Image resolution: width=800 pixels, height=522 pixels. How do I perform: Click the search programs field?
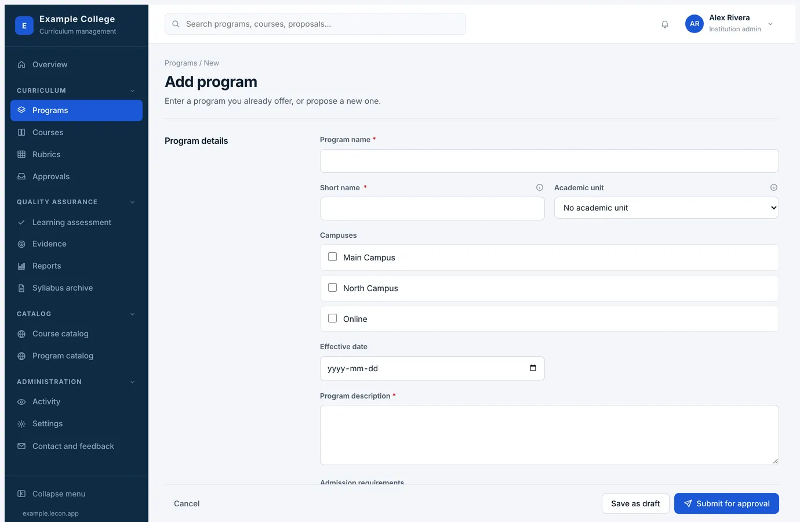(x=315, y=24)
